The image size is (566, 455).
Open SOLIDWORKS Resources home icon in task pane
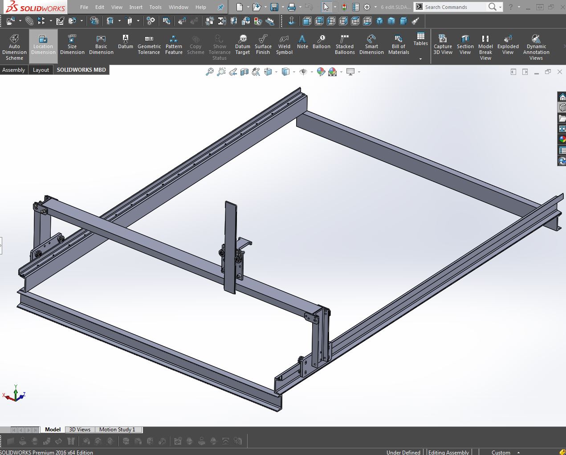(x=562, y=97)
